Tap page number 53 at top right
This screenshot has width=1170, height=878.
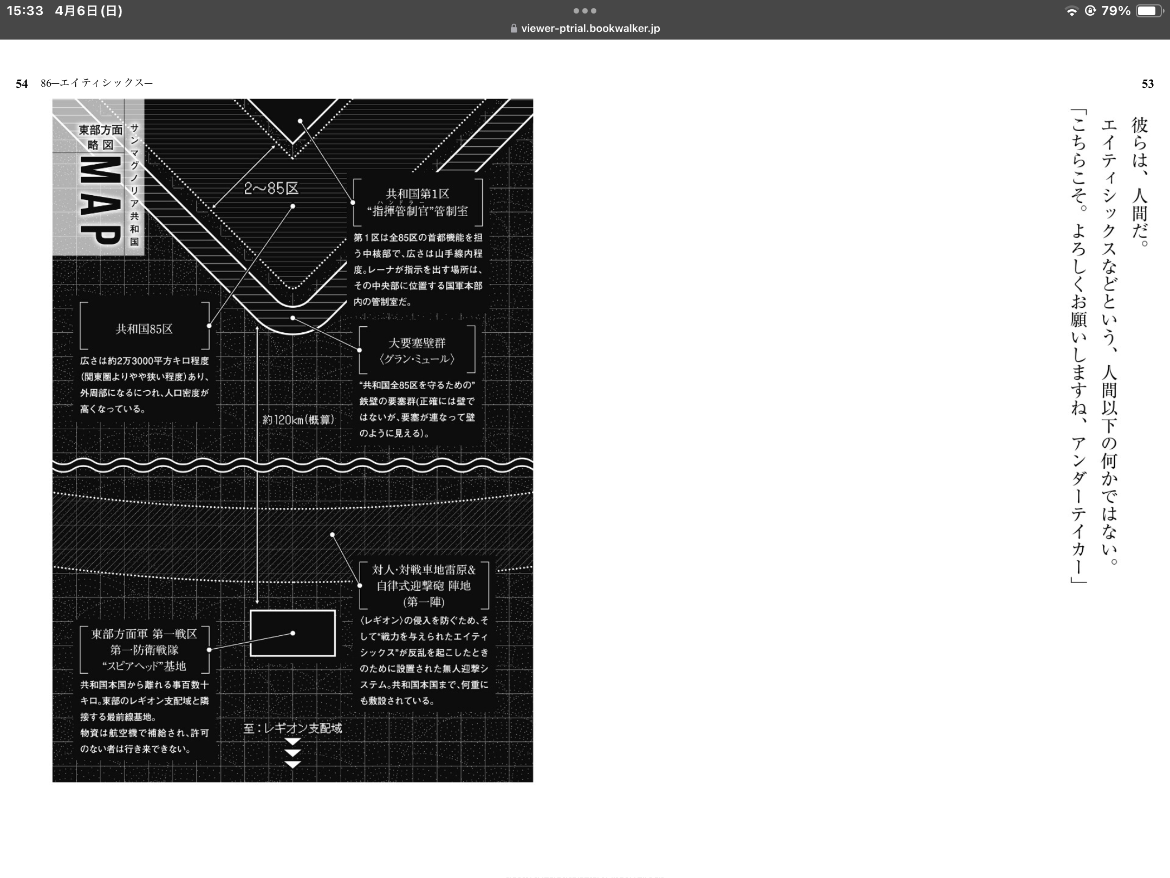click(1147, 83)
